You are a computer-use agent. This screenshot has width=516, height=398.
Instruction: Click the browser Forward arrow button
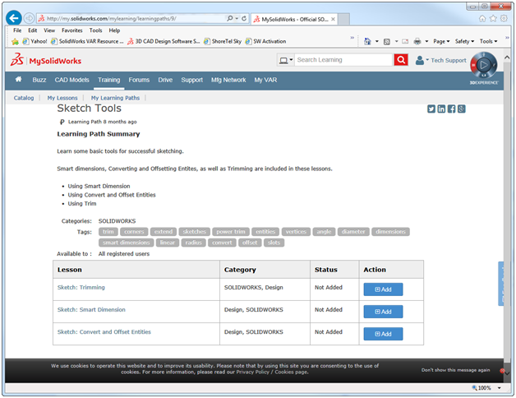(x=30, y=18)
